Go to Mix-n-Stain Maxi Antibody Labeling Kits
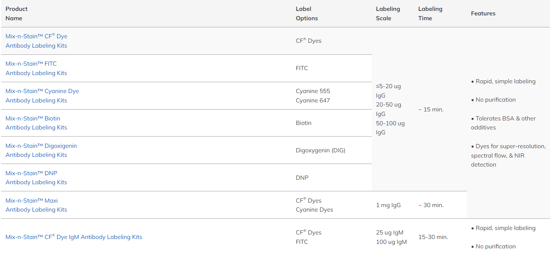The height and width of the screenshot is (254, 550). (x=36, y=205)
